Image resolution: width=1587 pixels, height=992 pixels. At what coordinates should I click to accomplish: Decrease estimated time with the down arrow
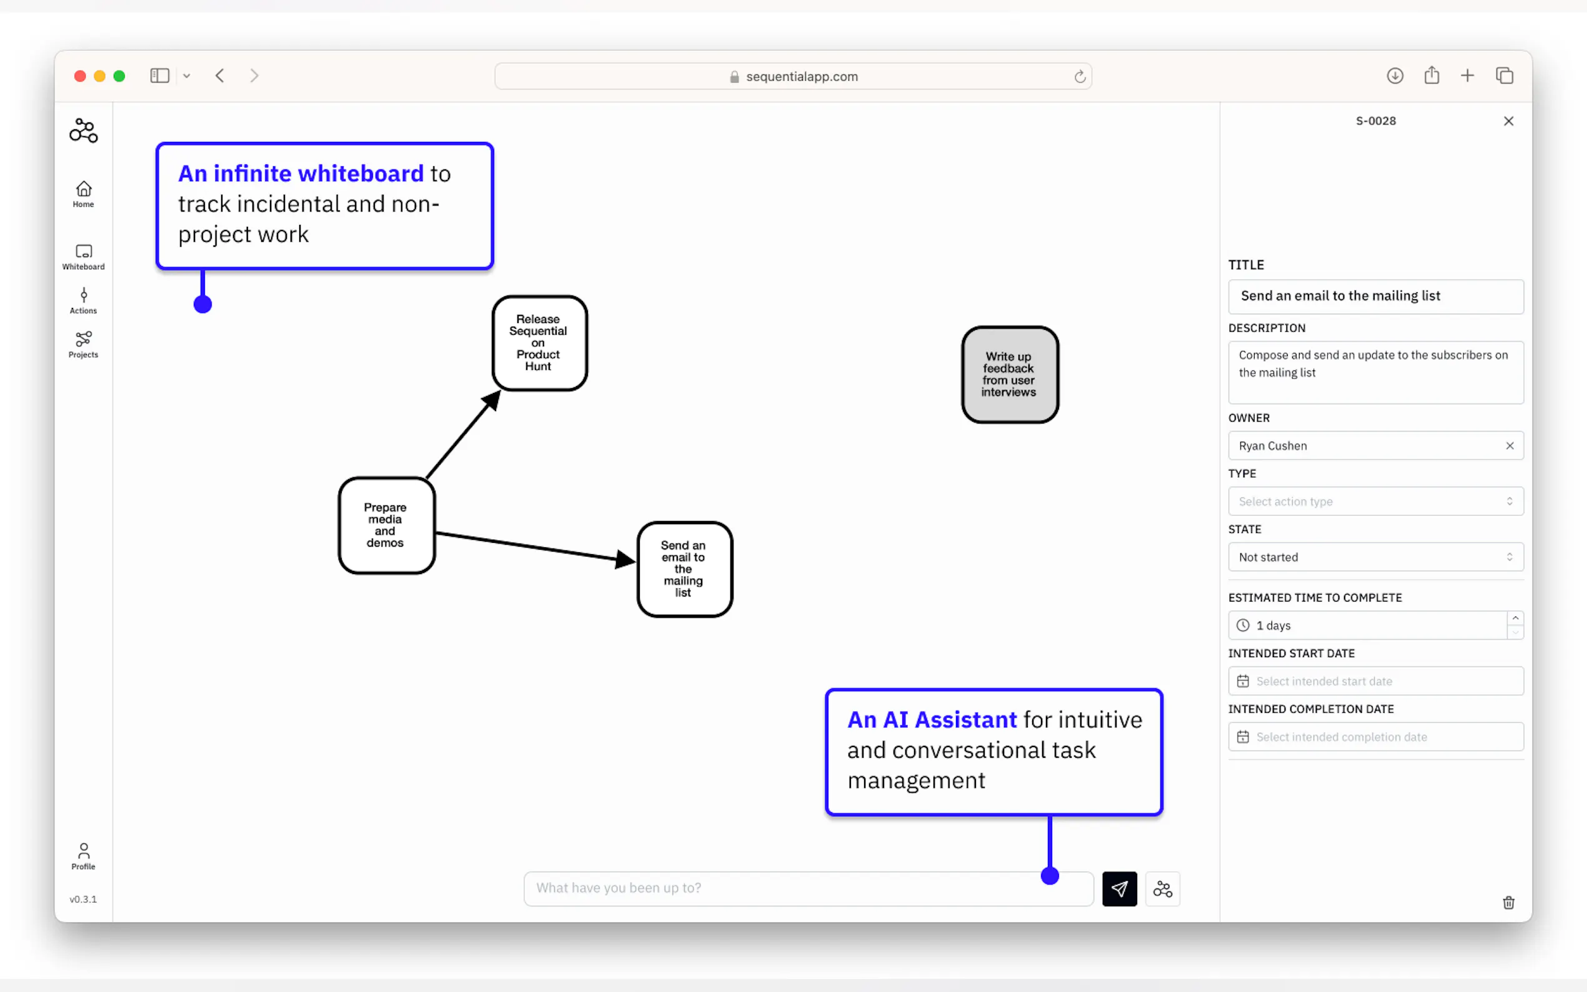(x=1515, y=632)
